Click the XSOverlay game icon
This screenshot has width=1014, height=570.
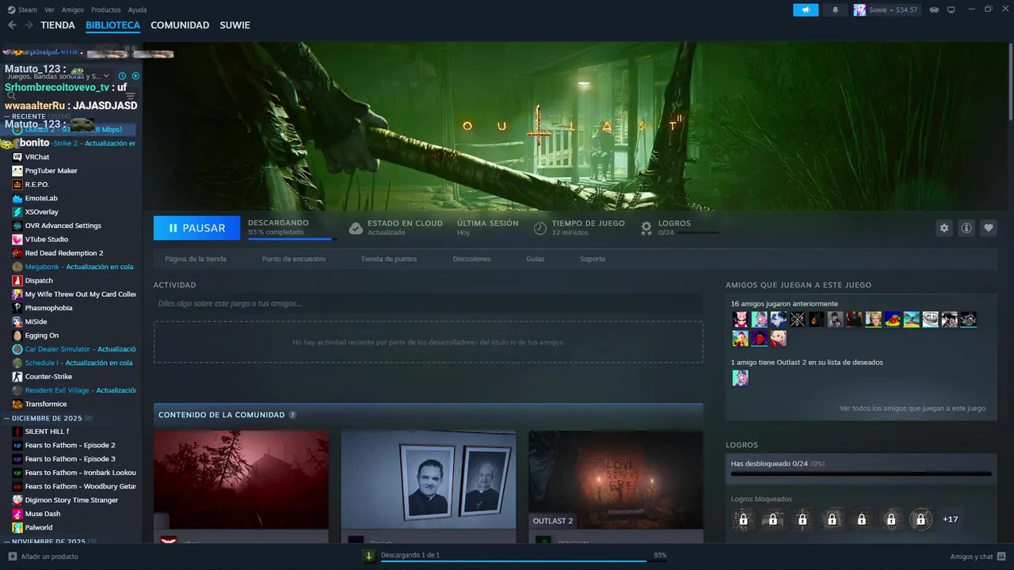click(x=17, y=212)
